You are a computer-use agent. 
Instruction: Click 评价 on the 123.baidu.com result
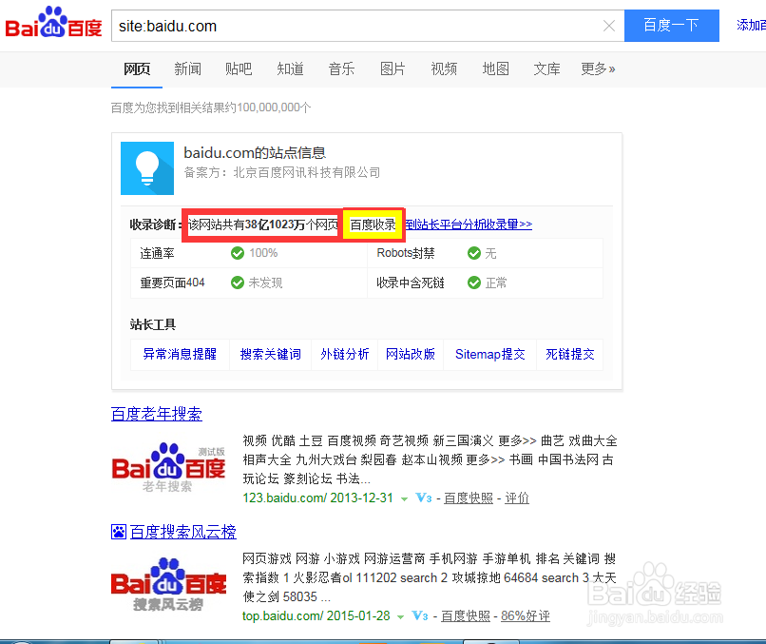517,498
